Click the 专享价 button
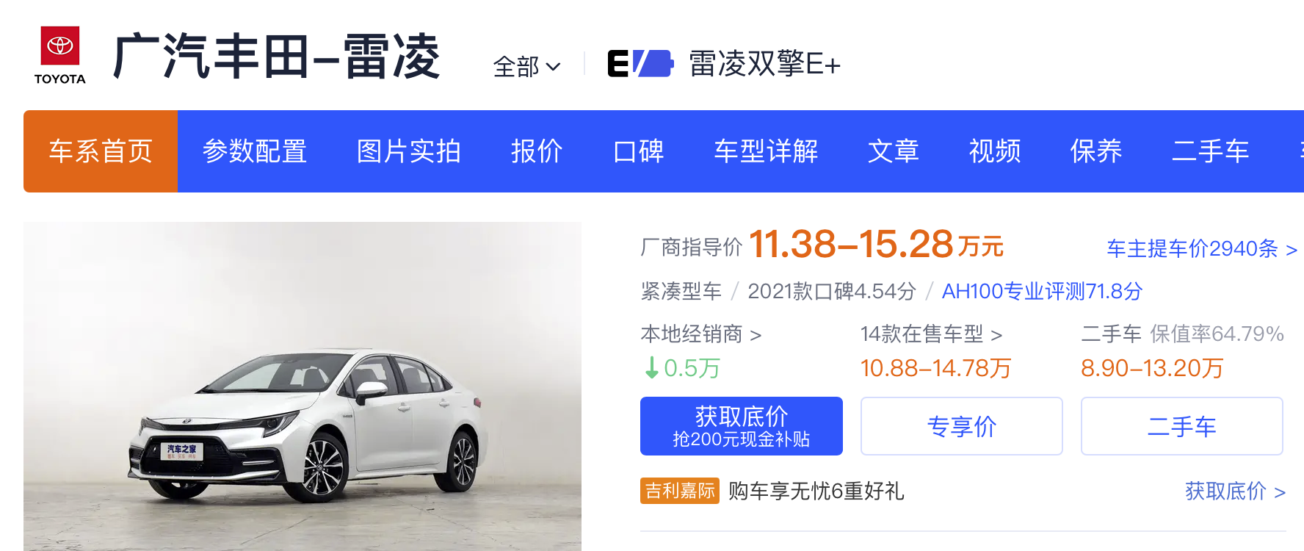 tap(962, 426)
